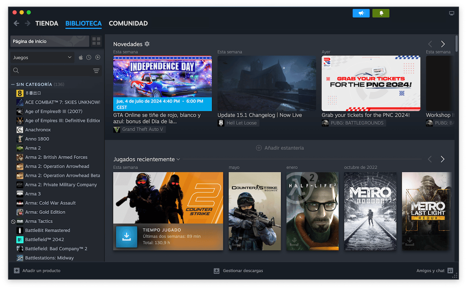Switch library to collections grid view icon
Viewport: 467px width, 289px height.
[96, 41]
